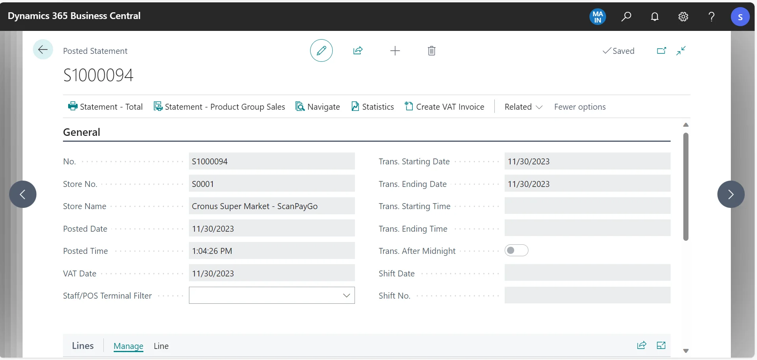The image size is (757, 360).
Task: Expand the Staff/POS Terminal Filter dropdown
Action: click(x=346, y=295)
